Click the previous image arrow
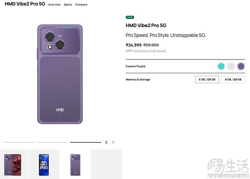This screenshot has height=179, width=250. [106, 142]
